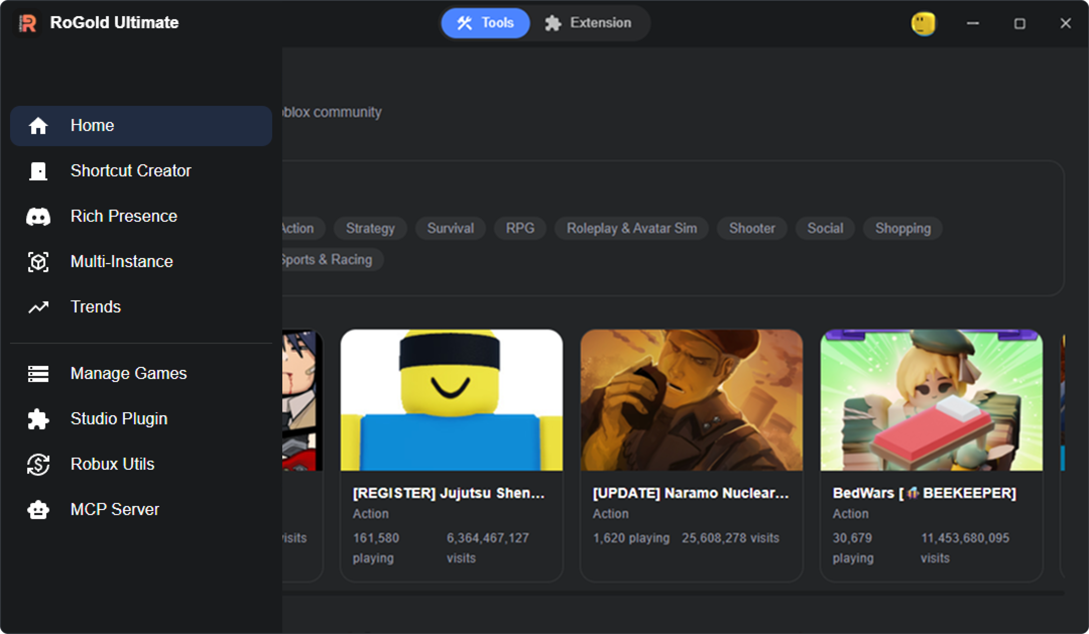Select the Social genre chip
The image size is (1089, 634).
tap(825, 228)
